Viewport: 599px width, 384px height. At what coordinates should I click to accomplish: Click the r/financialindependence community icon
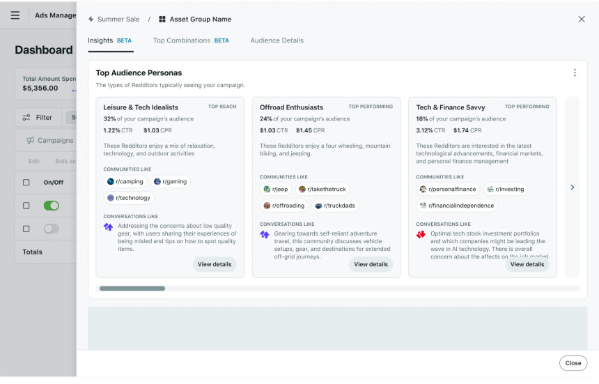coord(423,206)
